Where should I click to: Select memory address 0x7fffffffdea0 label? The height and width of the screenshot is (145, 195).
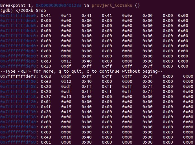19,16
